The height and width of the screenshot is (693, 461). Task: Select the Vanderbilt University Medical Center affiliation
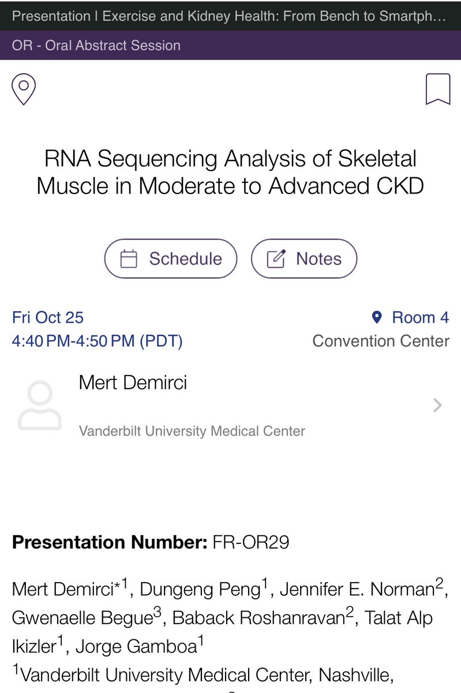192,431
